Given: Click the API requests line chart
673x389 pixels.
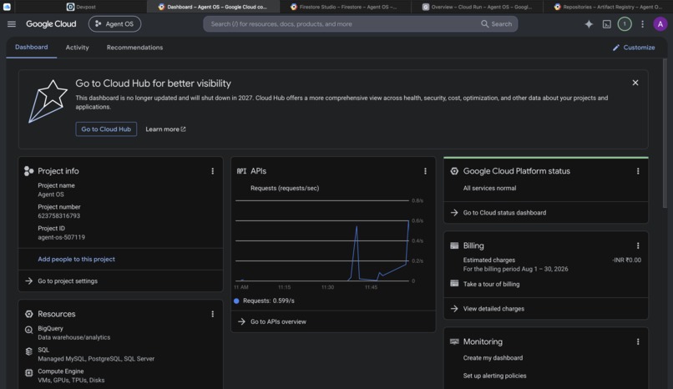Looking at the screenshot, I should point(322,240).
